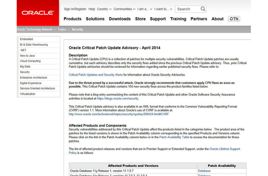Select Cloud Computing in the sidebar
The height and width of the screenshot is (176, 268).
coord(32,61)
